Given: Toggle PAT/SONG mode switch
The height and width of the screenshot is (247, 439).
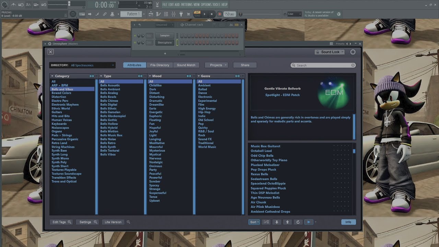Looking at the screenshot, I should pos(197,14).
